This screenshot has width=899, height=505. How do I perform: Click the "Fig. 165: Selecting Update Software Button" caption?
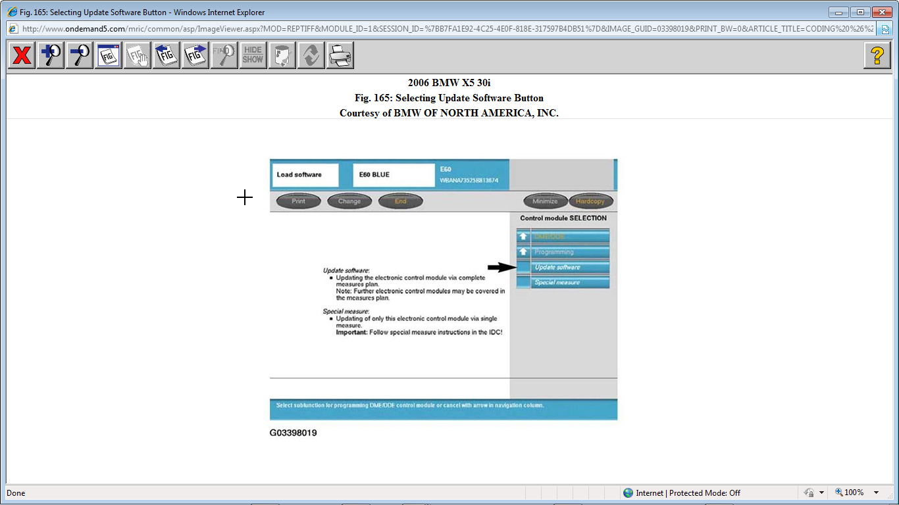pos(449,98)
